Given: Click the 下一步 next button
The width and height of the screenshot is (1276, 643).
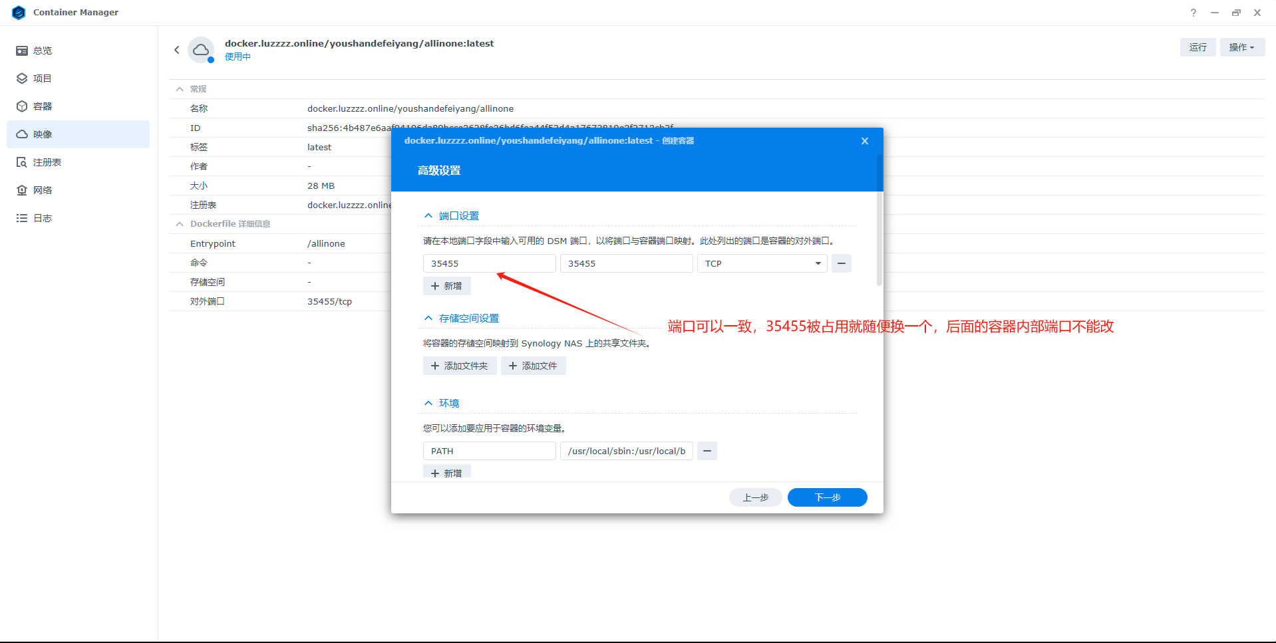Looking at the screenshot, I should (827, 497).
